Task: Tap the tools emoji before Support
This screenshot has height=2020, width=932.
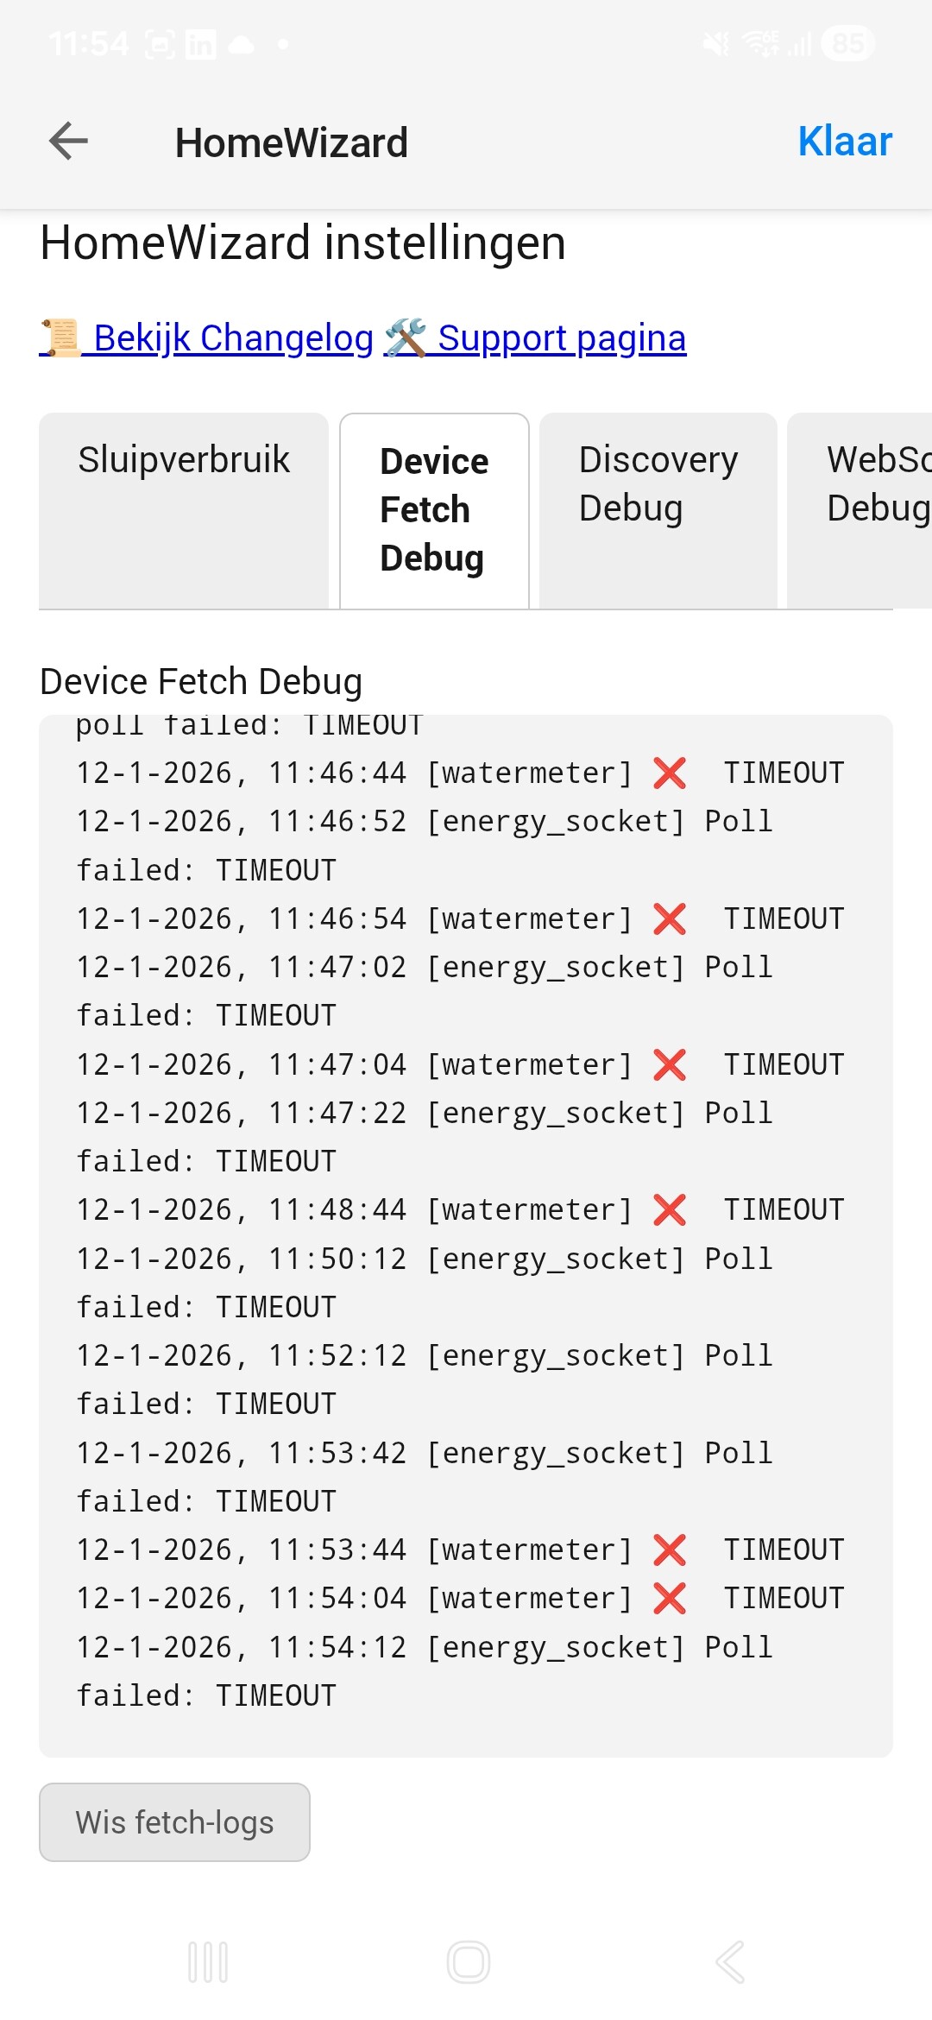Action: click(406, 338)
